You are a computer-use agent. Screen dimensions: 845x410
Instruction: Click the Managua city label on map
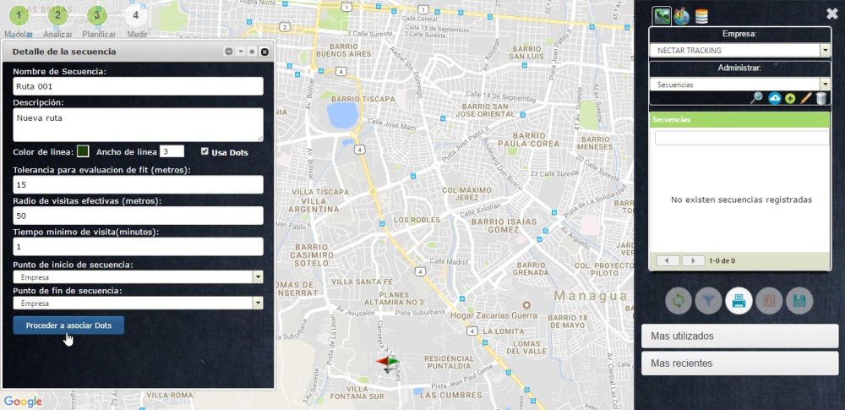click(x=591, y=296)
